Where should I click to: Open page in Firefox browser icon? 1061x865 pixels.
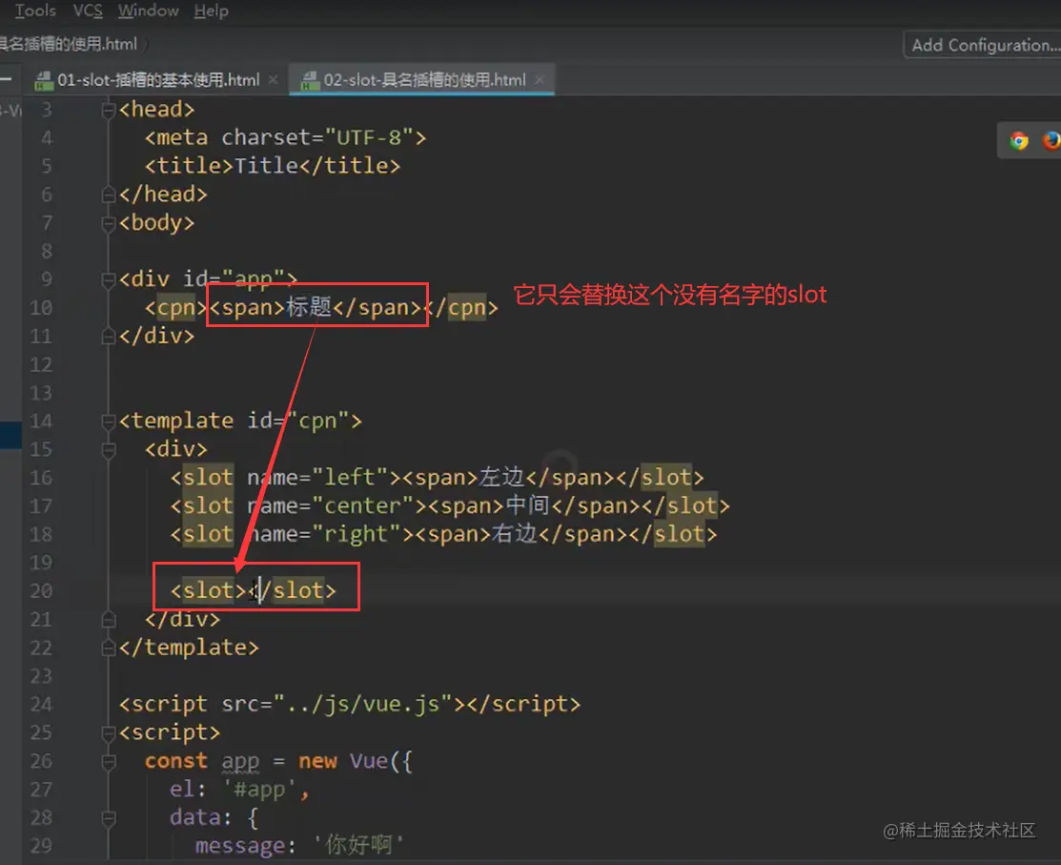click(x=1051, y=141)
